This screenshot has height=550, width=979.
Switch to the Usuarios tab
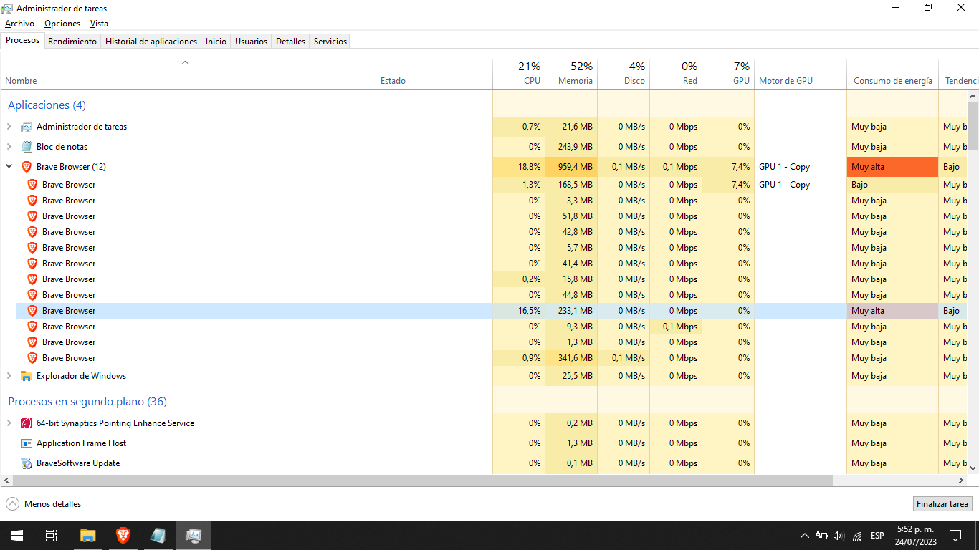252,42
